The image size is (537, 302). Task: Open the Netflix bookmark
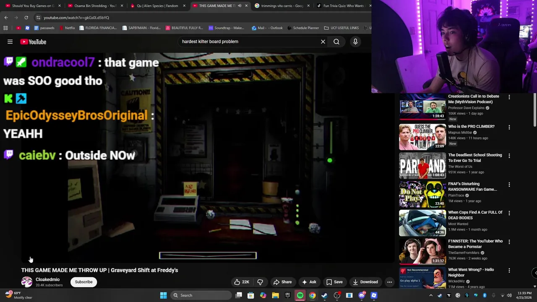pos(67,28)
